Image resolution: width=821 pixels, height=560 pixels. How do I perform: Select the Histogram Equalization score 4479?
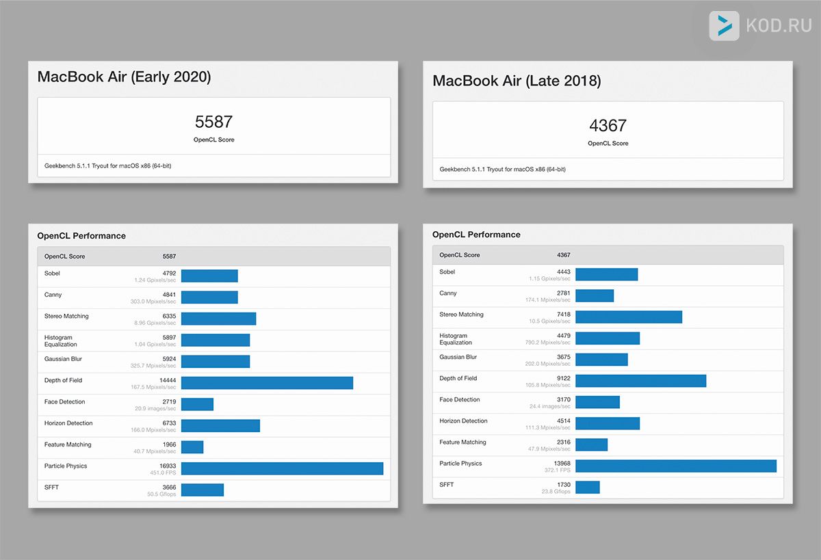(x=563, y=336)
